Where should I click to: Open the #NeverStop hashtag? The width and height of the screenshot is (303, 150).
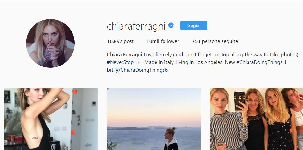point(120,63)
